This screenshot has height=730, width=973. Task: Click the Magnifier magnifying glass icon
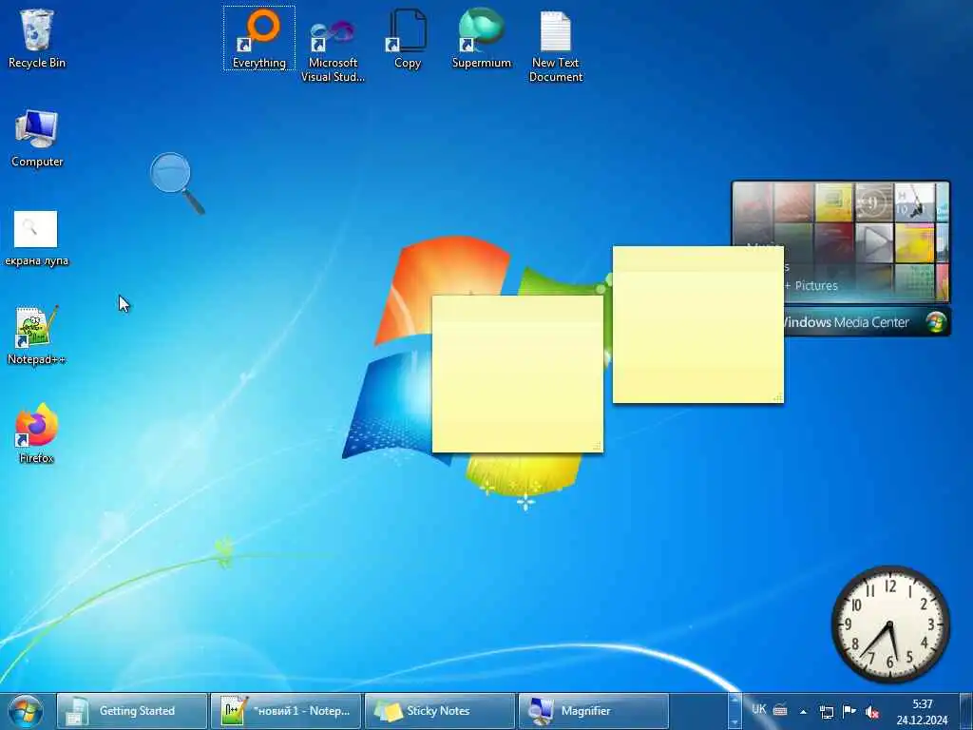176,182
